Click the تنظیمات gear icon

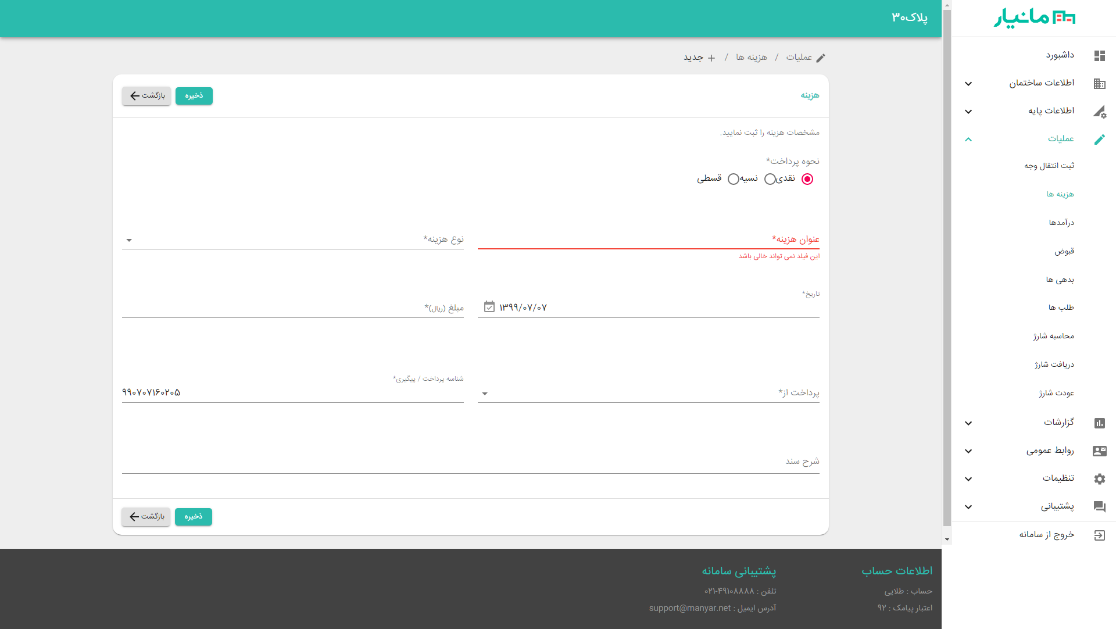tap(1099, 479)
